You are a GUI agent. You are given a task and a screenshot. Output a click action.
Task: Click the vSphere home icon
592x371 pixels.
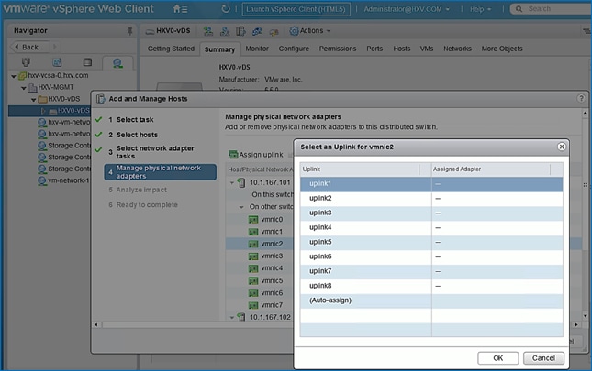tap(177, 8)
